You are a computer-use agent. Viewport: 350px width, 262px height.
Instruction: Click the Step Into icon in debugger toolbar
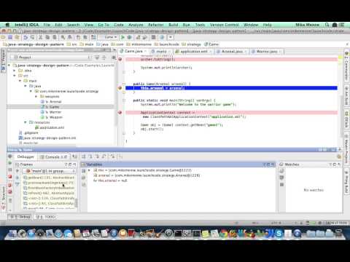90,156
